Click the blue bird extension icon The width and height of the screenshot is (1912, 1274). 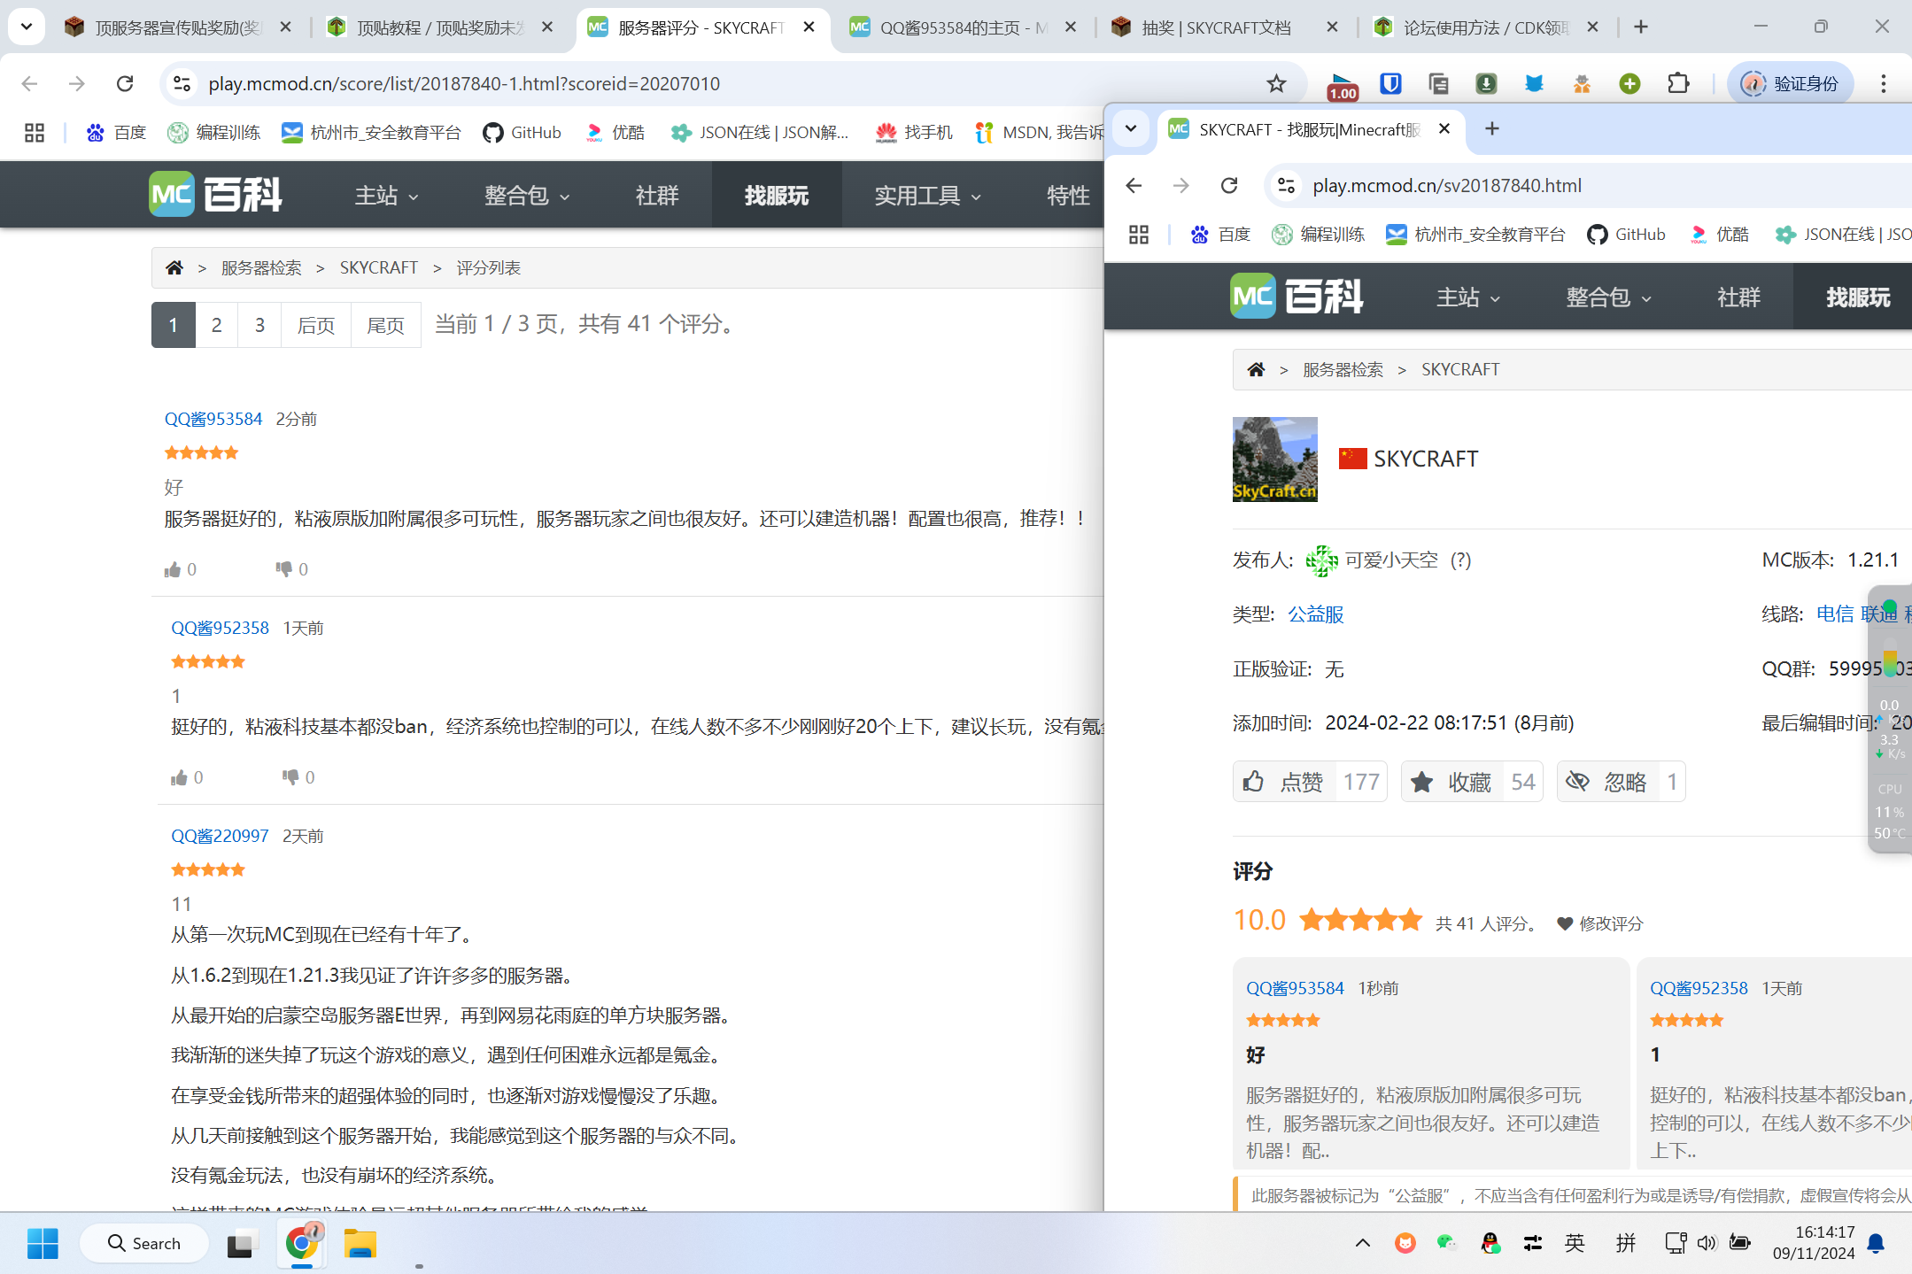tap(1534, 83)
